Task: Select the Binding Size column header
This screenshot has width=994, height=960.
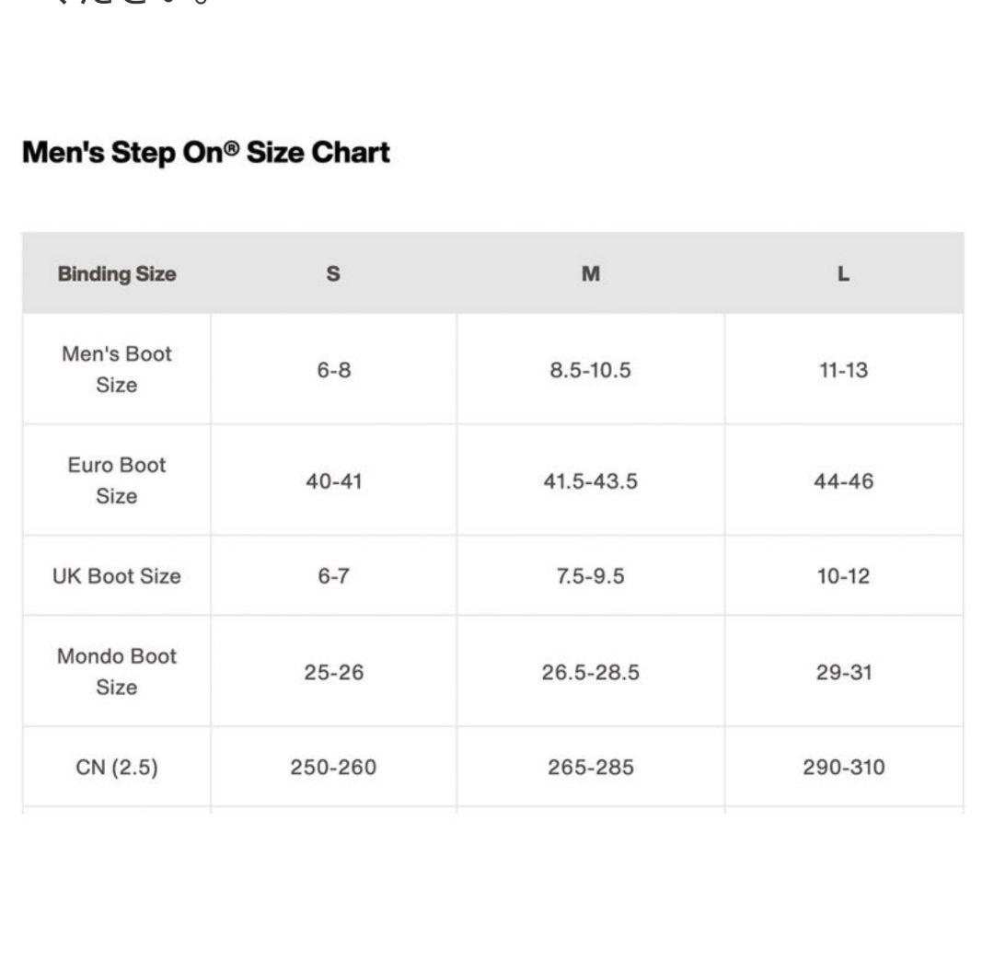Action: 117,273
